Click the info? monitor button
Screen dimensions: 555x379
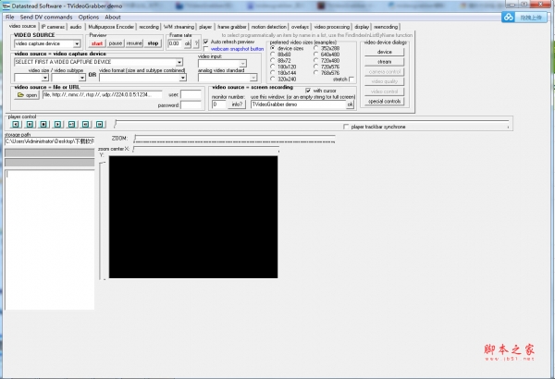(237, 104)
